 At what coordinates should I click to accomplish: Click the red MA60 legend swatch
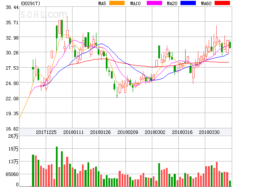[222, 3]
